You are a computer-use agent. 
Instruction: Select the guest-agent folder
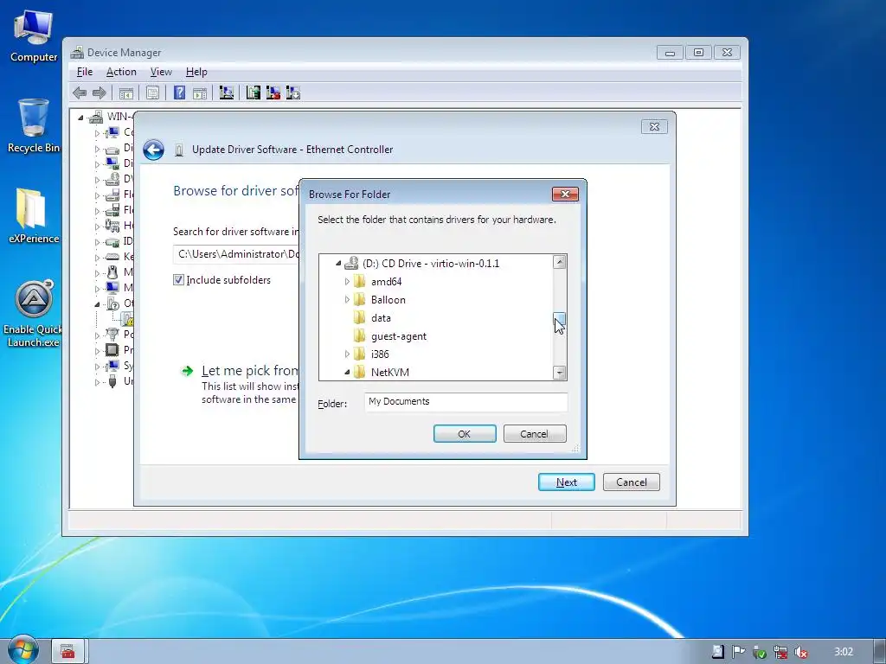click(x=398, y=336)
